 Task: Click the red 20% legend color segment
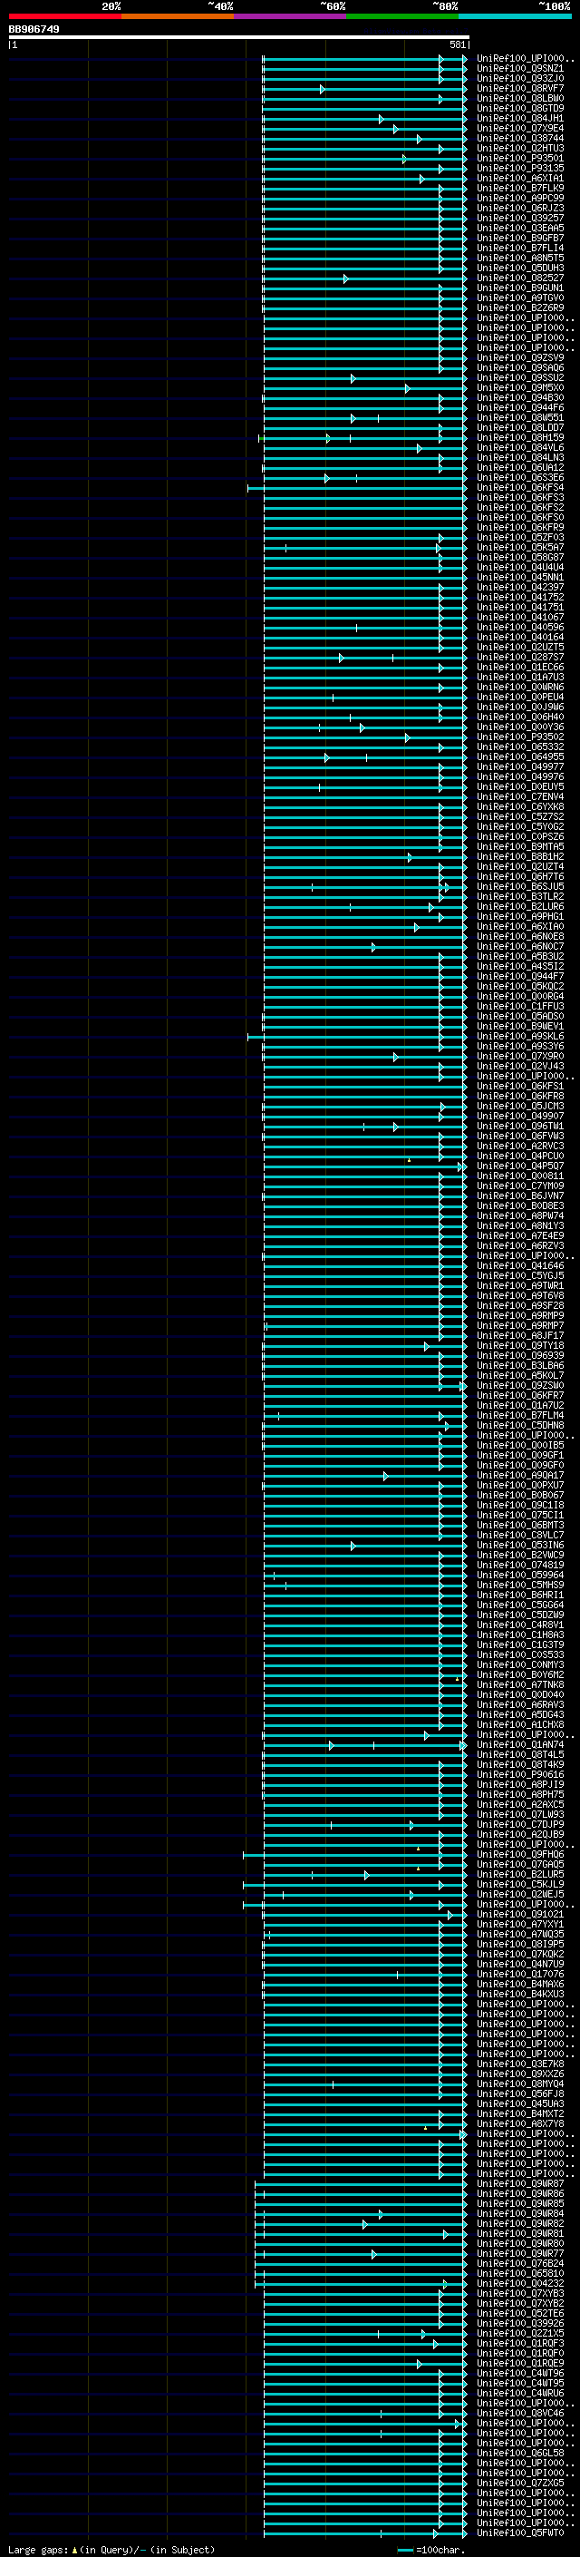tap(64, 16)
